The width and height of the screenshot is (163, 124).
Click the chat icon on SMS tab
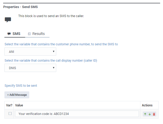pos(9,34)
